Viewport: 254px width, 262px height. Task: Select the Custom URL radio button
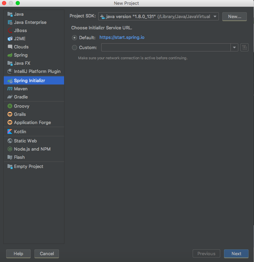coord(75,48)
